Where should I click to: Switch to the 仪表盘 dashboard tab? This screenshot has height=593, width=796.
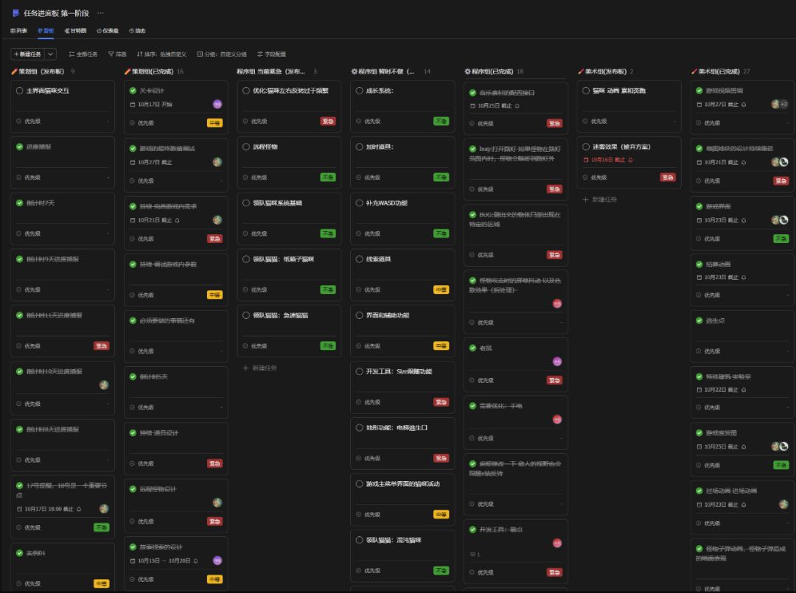coord(108,30)
